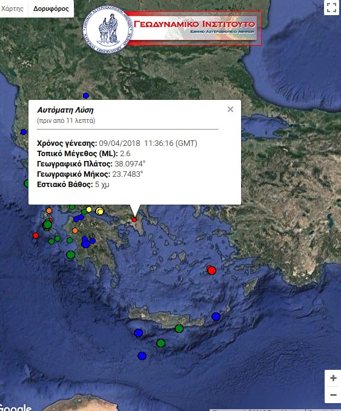This screenshot has width=341, height=411.
Task: Zoom in with the plus button
Action: pos(333,378)
